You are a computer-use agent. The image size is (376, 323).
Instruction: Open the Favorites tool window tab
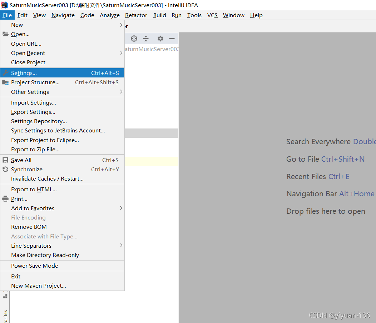[5, 316]
